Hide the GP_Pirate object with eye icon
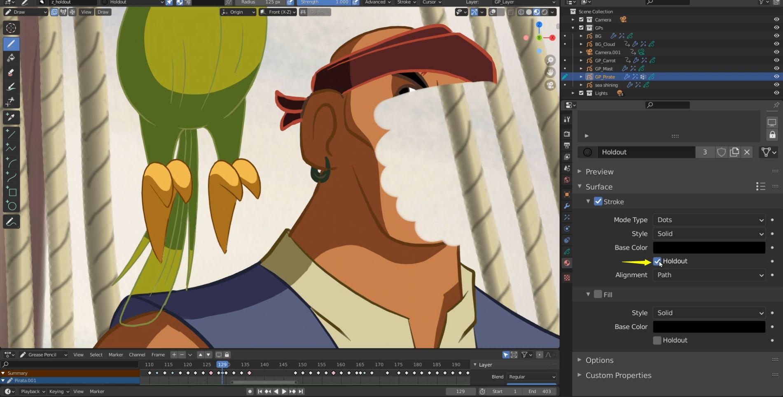Image resolution: width=783 pixels, height=397 pixels. coord(776,77)
